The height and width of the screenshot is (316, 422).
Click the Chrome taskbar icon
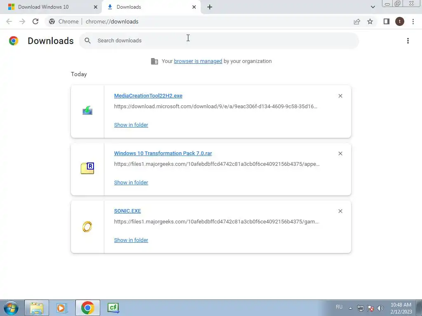click(87, 308)
